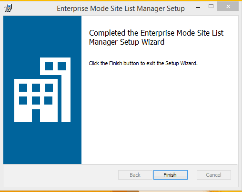
Task: Close the Enterprise Mode setup window
Action: pyautogui.click(x=228, y=7)
